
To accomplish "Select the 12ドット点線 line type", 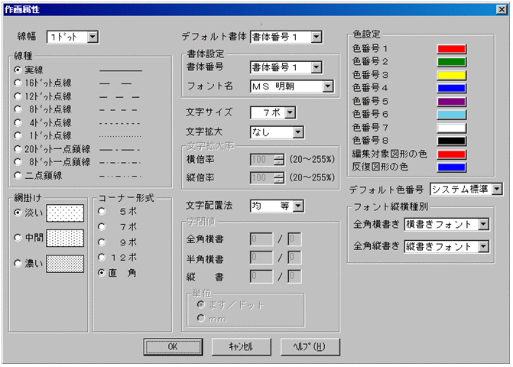I will coord(18,96).
